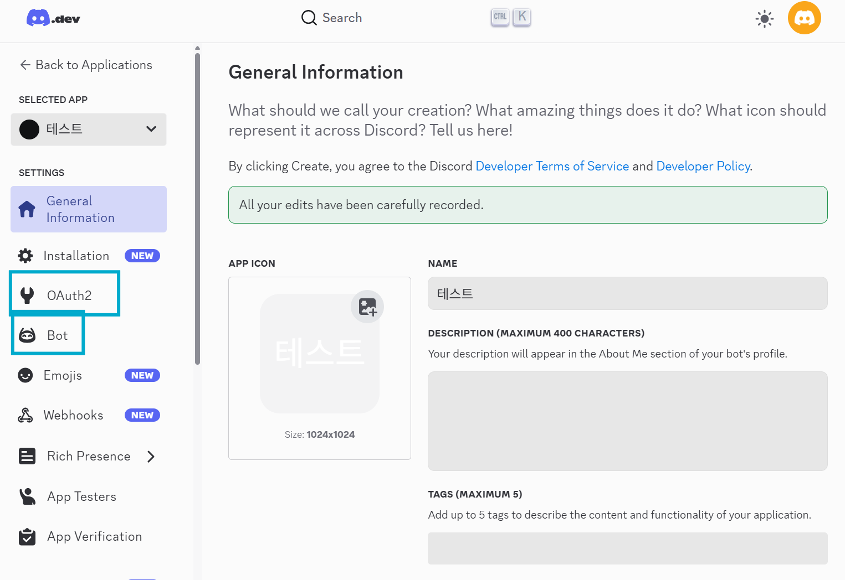Click the upload image icon on app icon

click(x=367, y=307)
